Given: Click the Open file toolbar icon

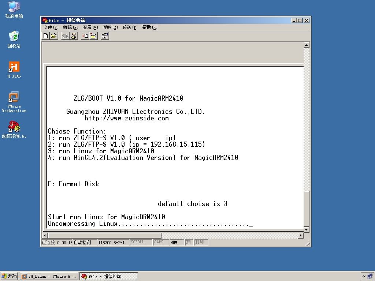Looking at the screenshot, I should coord(54,36).
